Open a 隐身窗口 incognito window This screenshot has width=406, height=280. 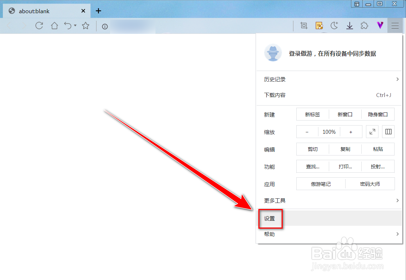378,114
